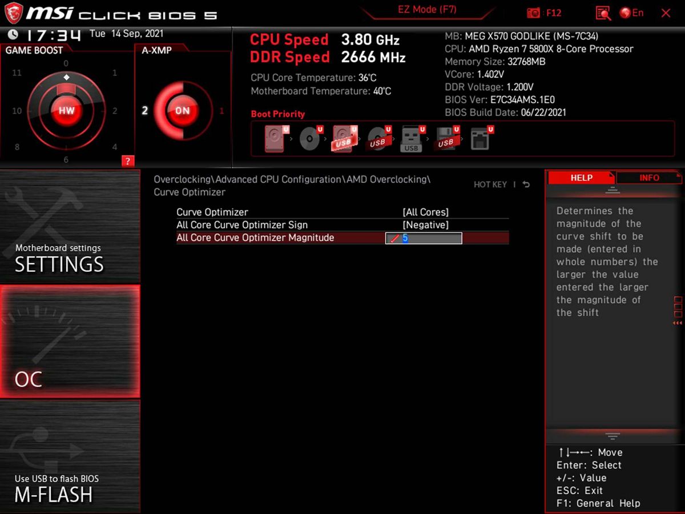Click the Curve Optimizer Magnitude input field
The image size is (685, 514).
[x=424, y=238]
